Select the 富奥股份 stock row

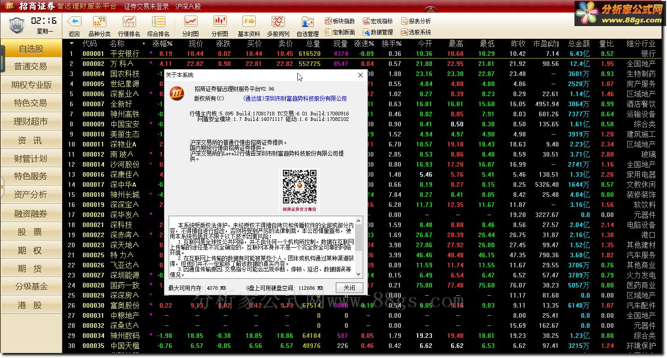pyautogui.click(x=364, y=305)
